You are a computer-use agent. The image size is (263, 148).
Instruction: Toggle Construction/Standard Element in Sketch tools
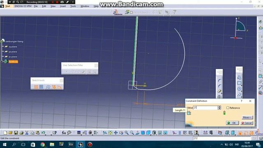48,87
